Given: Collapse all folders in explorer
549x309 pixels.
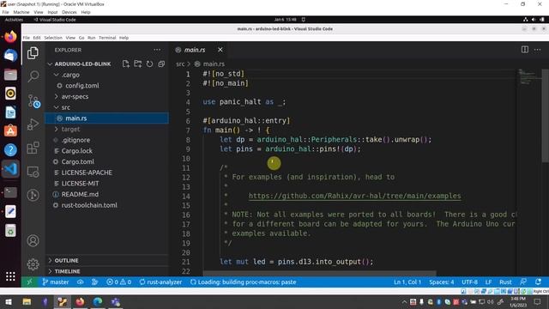Looking at the screenshot, I should (x=161, y=64).
